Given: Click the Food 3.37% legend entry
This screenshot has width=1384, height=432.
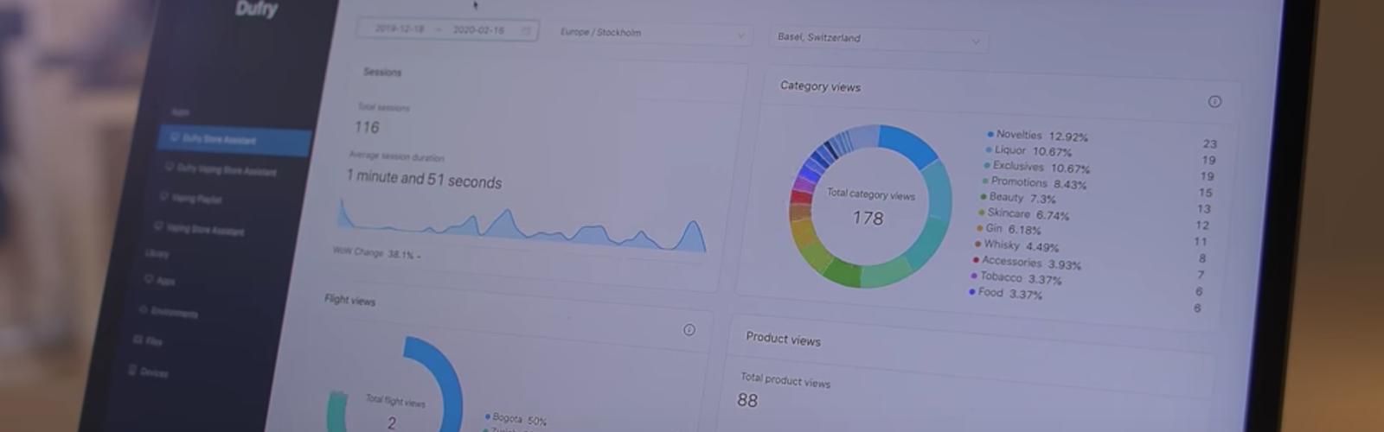Looking at the screenshot, I should pyautogui.click(x=1005, y=294).
